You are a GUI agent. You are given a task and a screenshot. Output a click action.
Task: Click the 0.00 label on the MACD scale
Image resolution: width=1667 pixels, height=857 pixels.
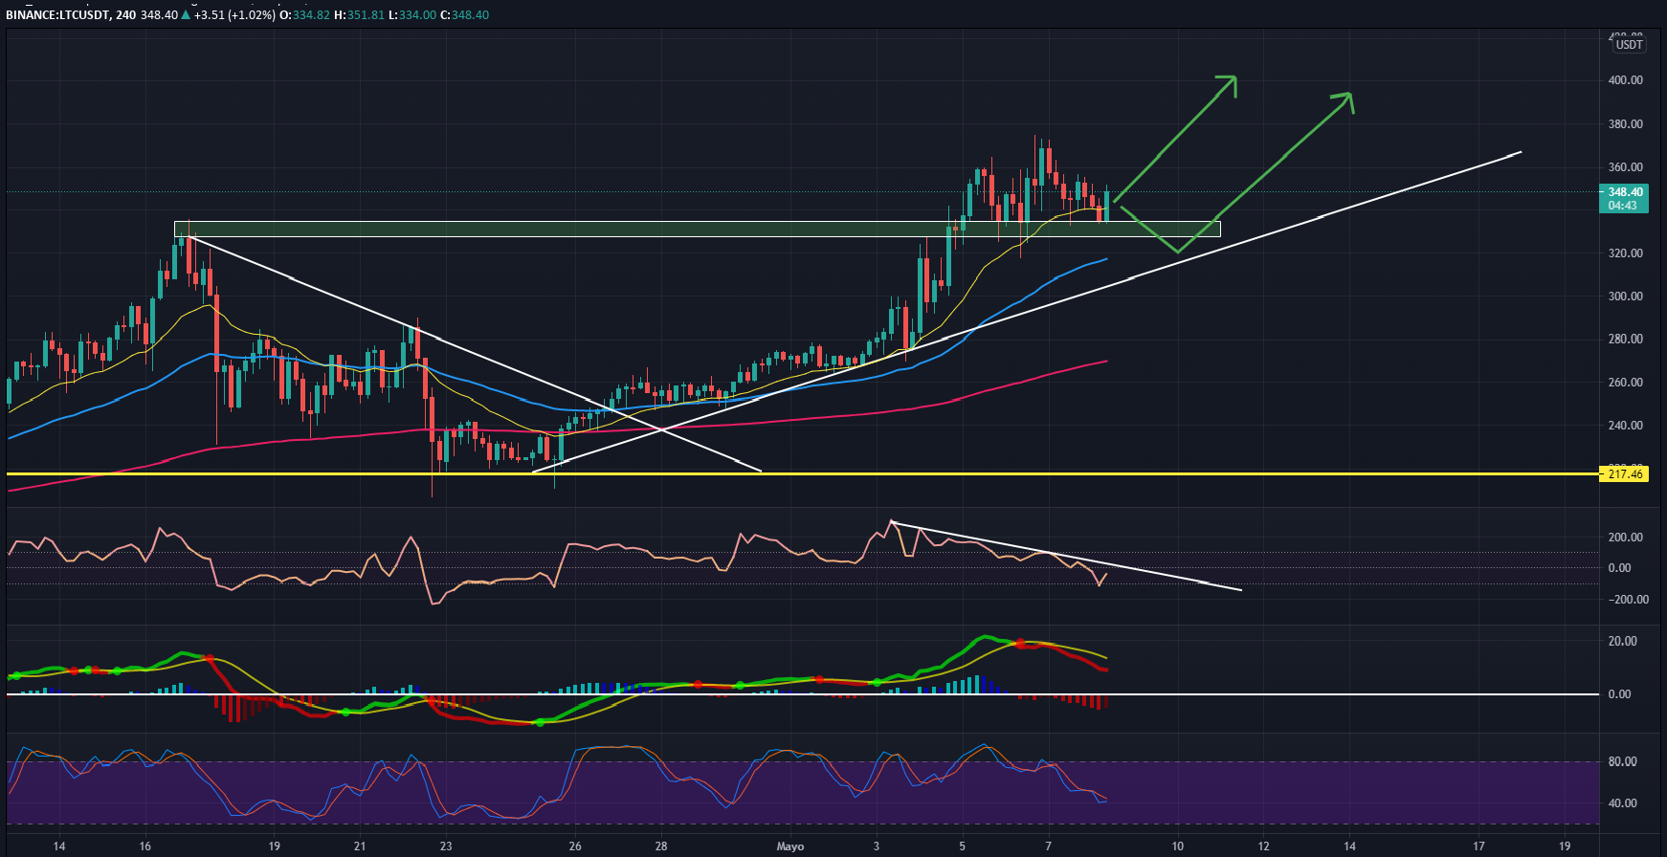1619,694
